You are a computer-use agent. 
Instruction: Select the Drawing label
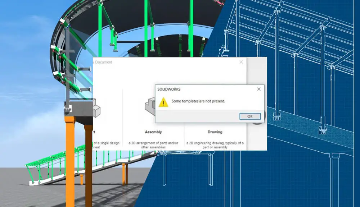tap(215, 132)
